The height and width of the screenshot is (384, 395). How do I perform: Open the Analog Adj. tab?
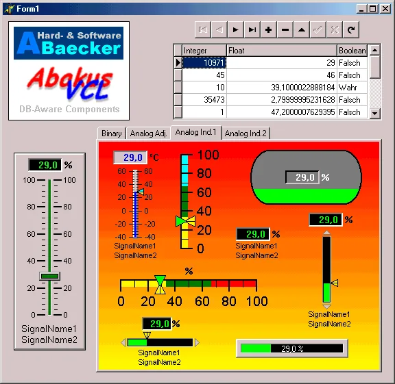coord(149,133)
